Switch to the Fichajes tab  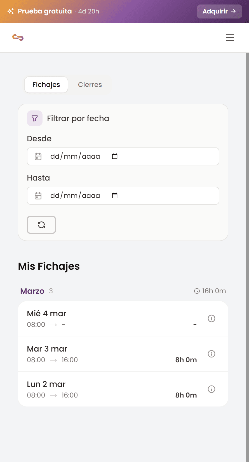tap(46, 85)
